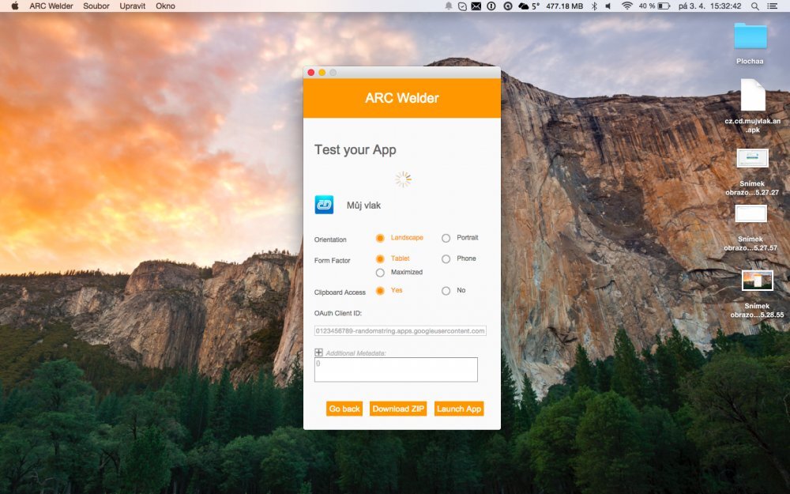Open the Soubor menu
790x494 pixels.
coord(96,6)
